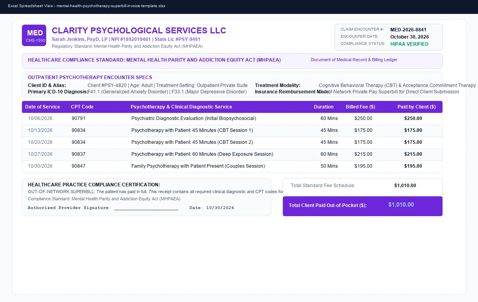
Task: Select the $1,010.00 out-of-pocket total in purple box
Action: [x=401, y=205]
